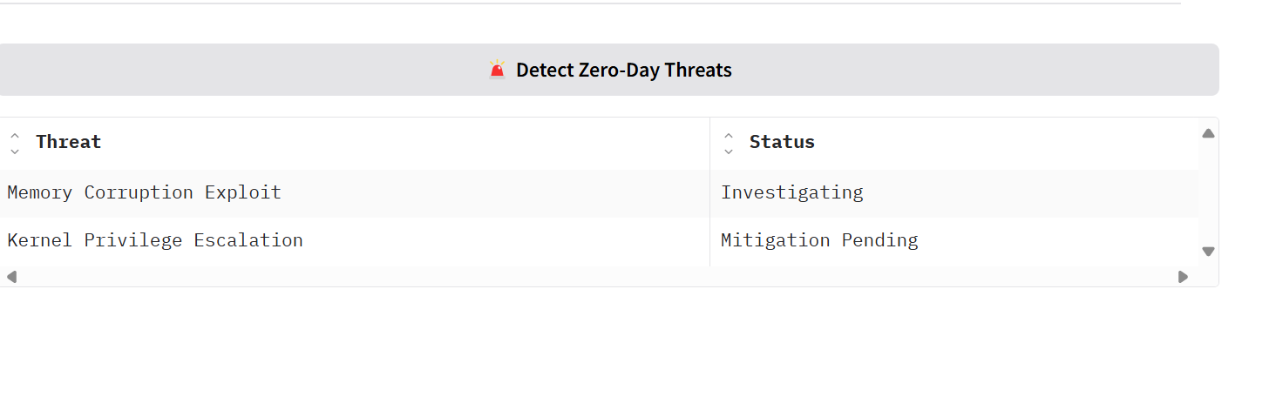
Task: Sort Status column descending with the down chevron
Action: (729, 151)
